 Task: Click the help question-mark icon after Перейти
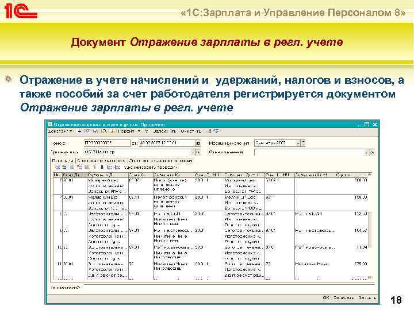pos(146,131)
